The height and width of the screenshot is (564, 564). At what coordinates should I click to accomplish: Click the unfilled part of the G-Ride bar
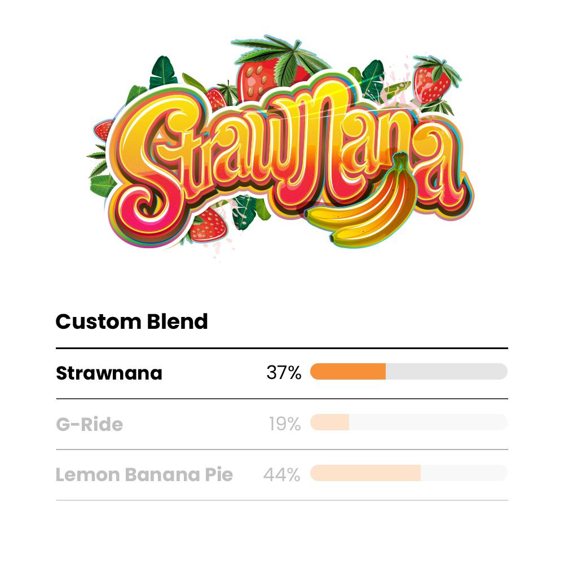coord(428,422)
